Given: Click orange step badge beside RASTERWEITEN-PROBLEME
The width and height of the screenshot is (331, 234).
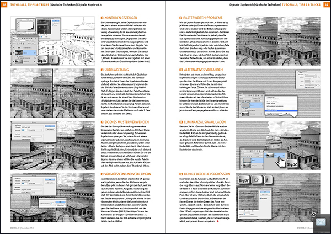Looking at the screenshot, I should pyautogui.click(x=181, y=18).
